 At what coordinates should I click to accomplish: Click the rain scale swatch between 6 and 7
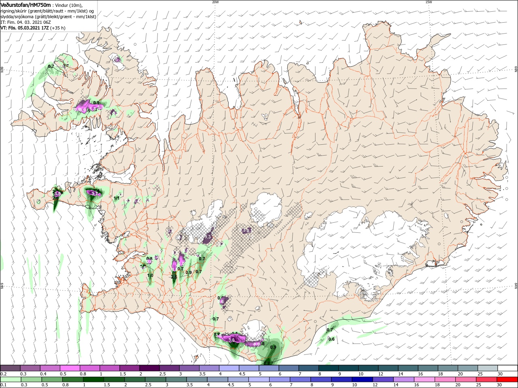(x=279, y=380)
